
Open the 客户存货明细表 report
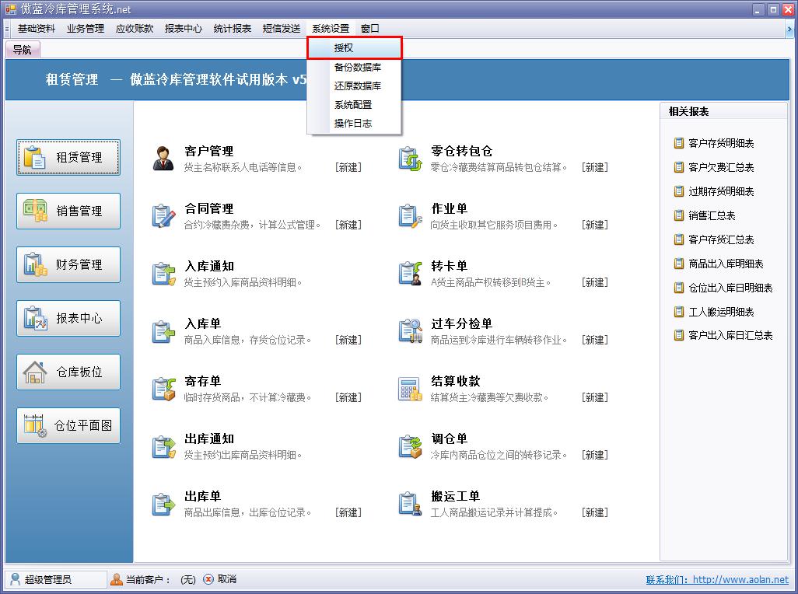pyautogui.click(x=720, y=144)
